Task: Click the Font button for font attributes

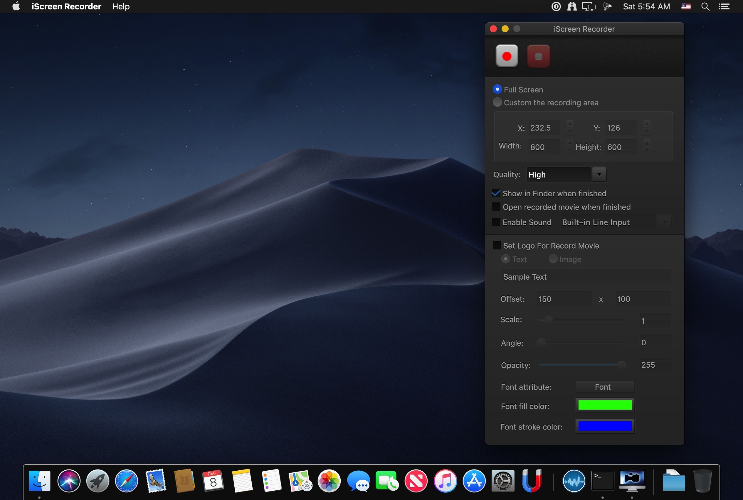Action: pyautogui.click(x=604, y=386)
